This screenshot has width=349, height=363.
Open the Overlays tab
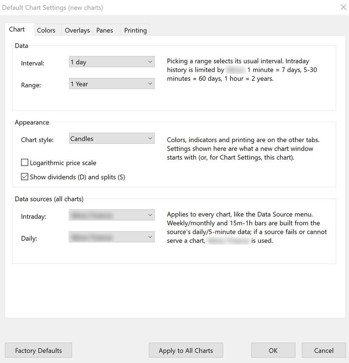(x=77, y=30)
